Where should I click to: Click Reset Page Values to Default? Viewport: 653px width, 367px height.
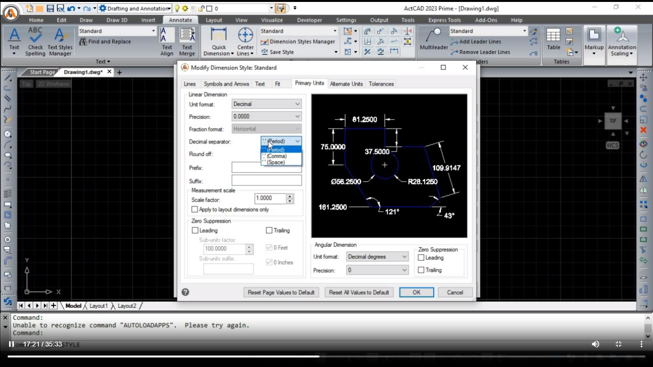[281, 292]
